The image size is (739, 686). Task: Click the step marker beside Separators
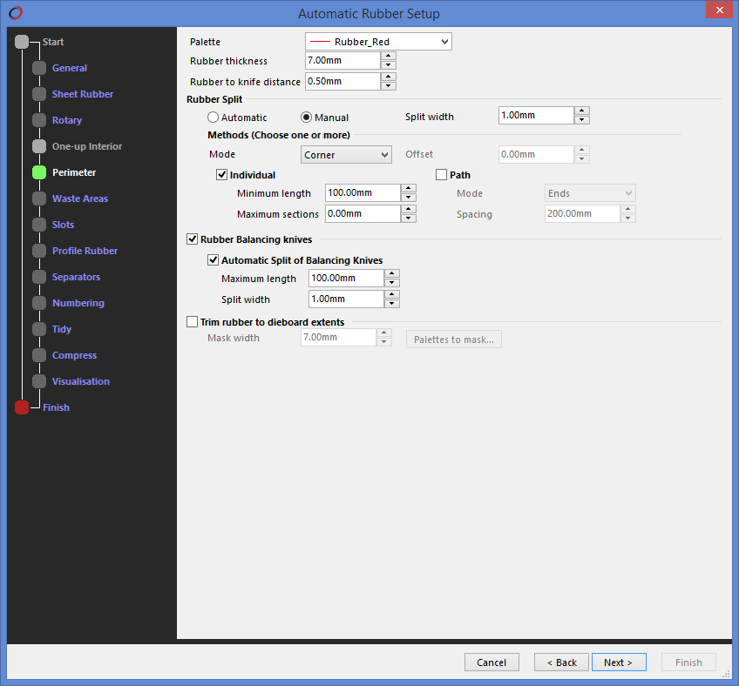pos(39,277)
